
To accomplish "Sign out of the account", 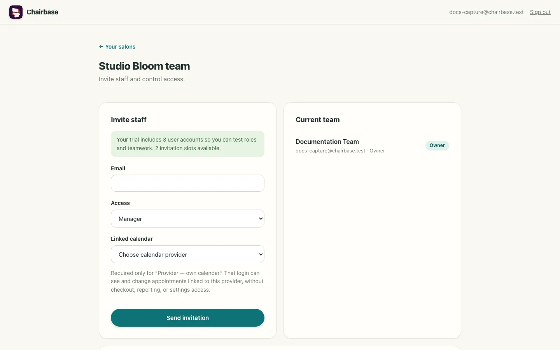I will [540, 12].
